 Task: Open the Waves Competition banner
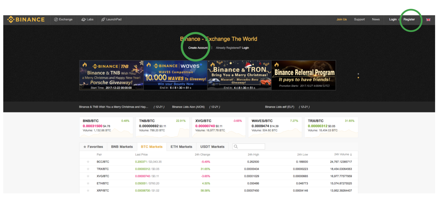coord(175,75)
